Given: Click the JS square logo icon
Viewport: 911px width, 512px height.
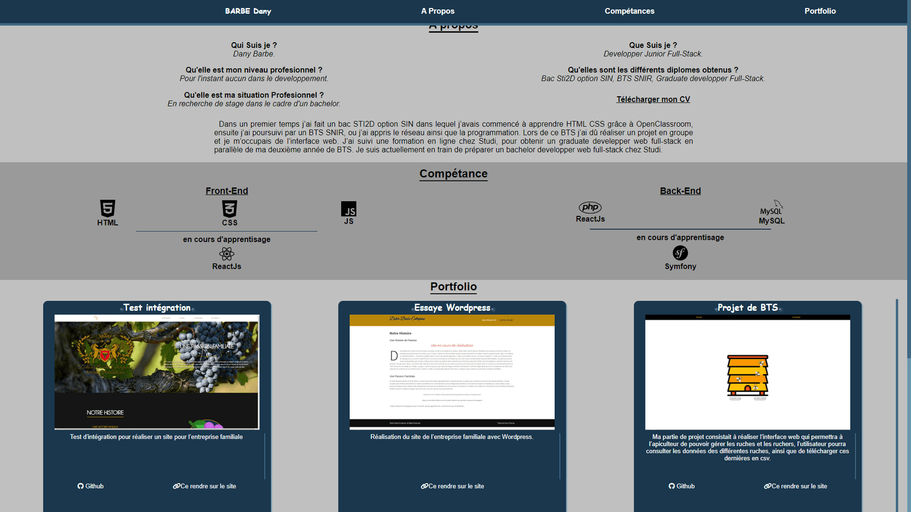Looking at the screenshot, I should (348, 209).
